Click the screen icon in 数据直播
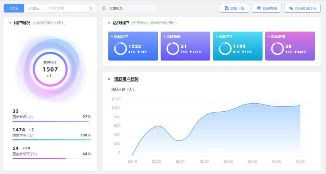 (259, 8)
